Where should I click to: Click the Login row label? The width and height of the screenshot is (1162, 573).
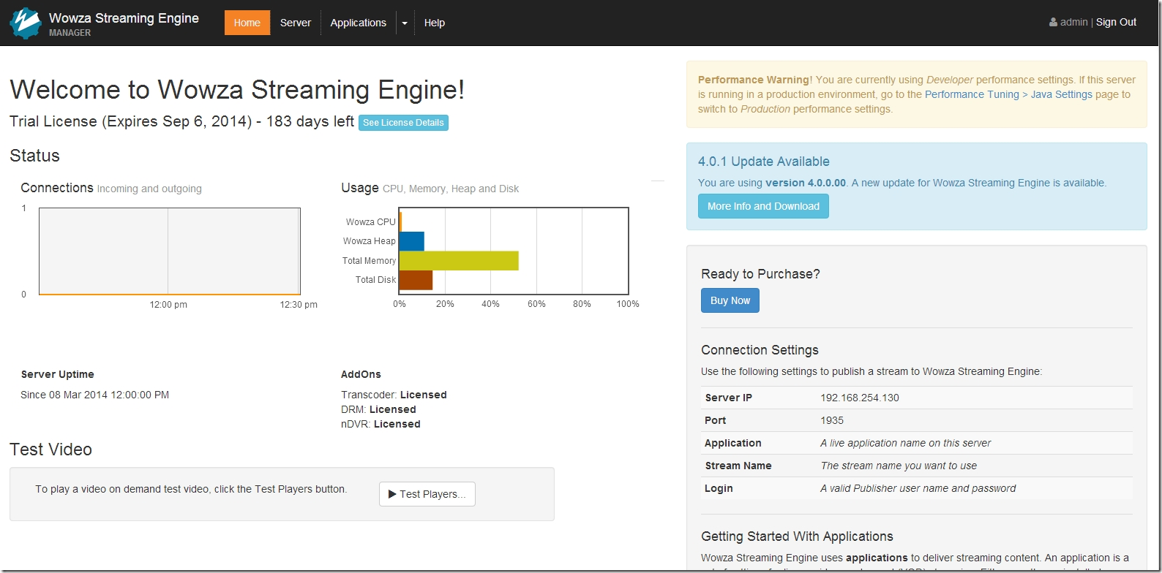pos(719,488)
